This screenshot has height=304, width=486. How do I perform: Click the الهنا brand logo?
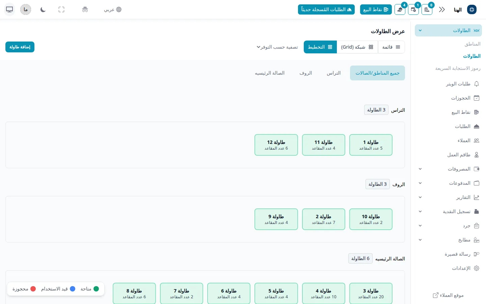tap(472, 9)
